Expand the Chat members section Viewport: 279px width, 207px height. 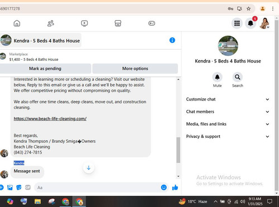tap(228, 112)
